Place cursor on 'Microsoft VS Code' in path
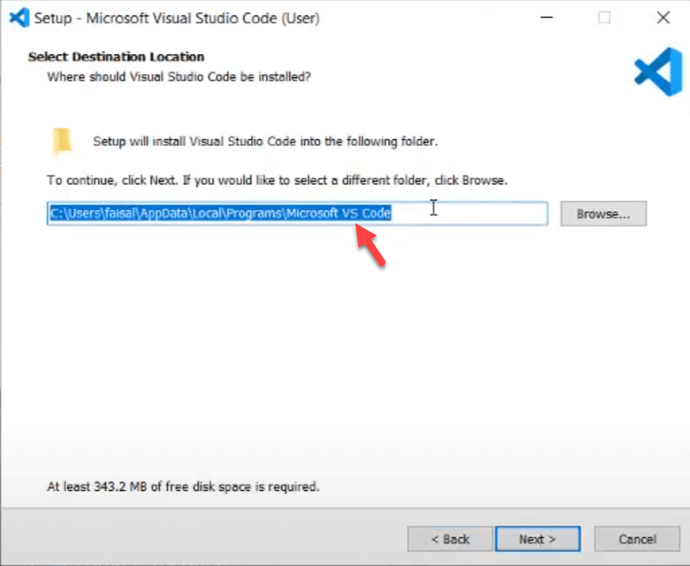 pos(338,214)
